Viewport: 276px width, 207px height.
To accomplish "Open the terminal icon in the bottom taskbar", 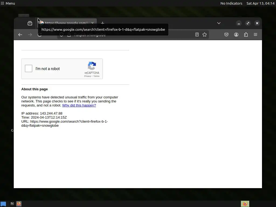I will coord(12,204).
